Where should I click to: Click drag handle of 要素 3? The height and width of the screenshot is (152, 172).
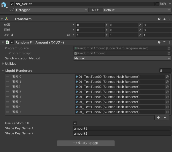click(8, 92)
